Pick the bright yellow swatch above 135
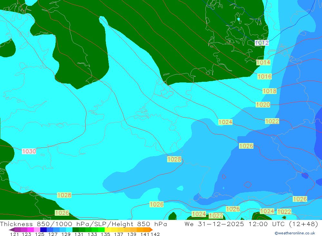This screenshot has height=236, width=322. pos(108,230)
